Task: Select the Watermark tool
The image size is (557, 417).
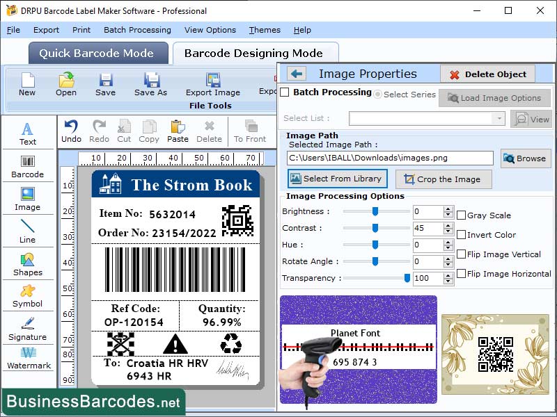Action: coord(28,359)
